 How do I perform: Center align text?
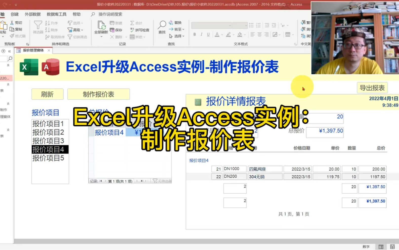pyautogui.click(x=260, y=34)
